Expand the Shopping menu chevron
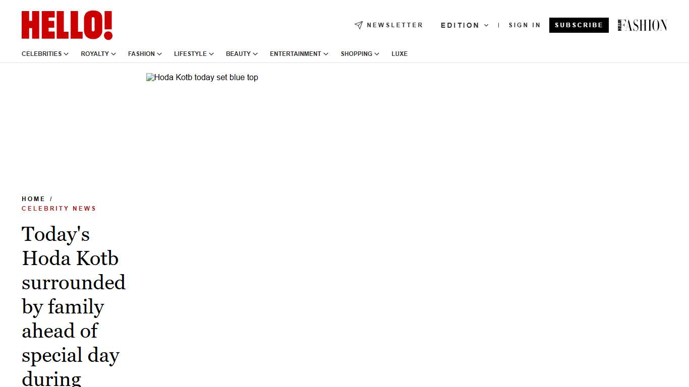 tap(377, 54)
